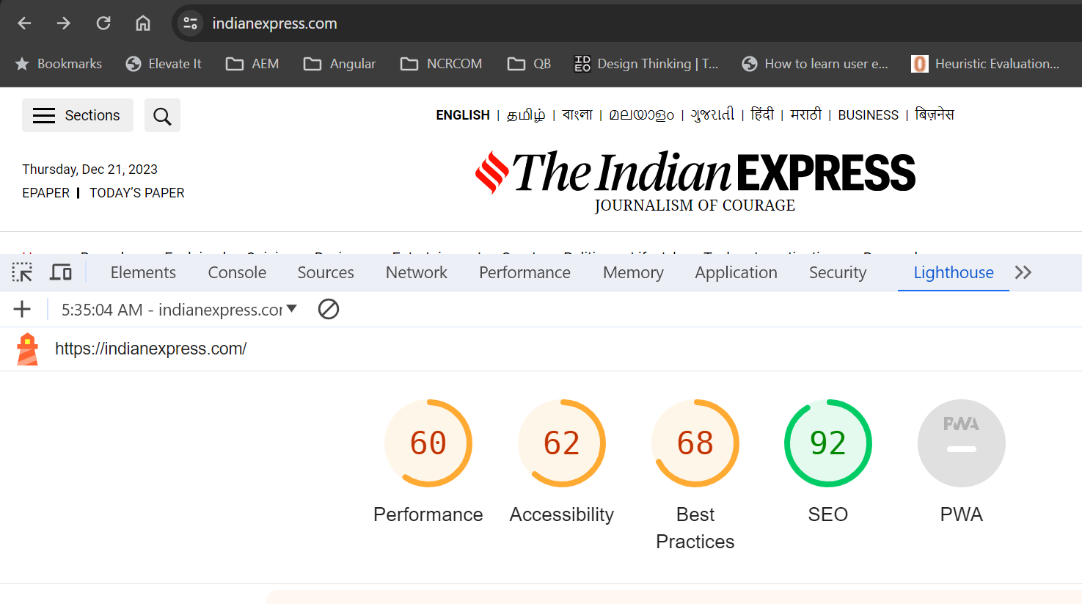This screenshot has width=1082, height=604.
Task: Open the AEM bookmarks folder
Action: pyautogui.click(x=252, y=64)
